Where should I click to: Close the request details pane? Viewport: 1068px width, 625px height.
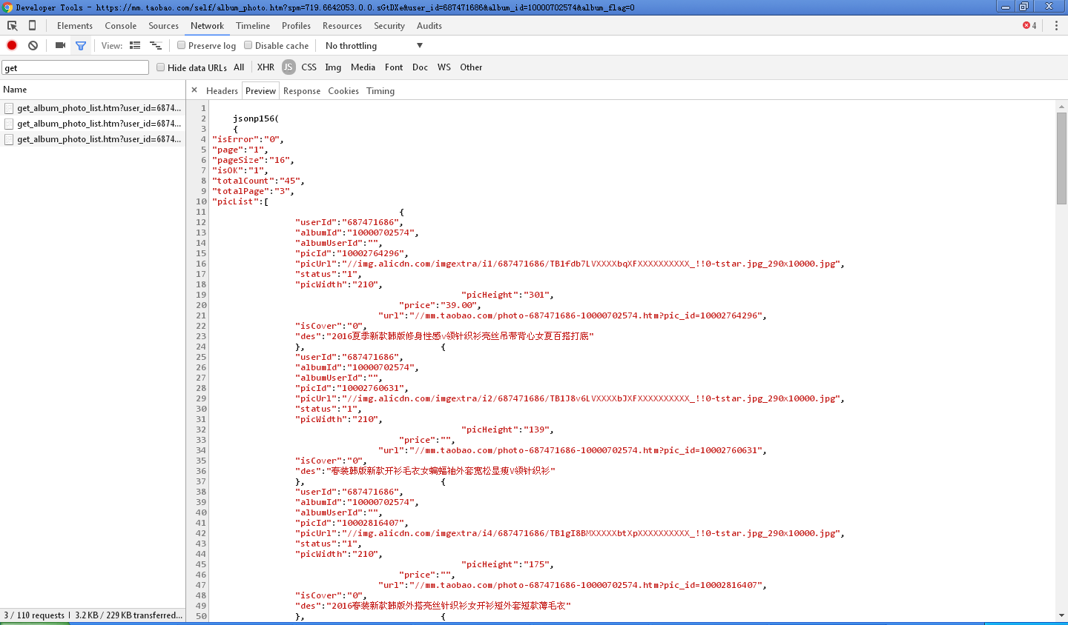pos(194,90)
